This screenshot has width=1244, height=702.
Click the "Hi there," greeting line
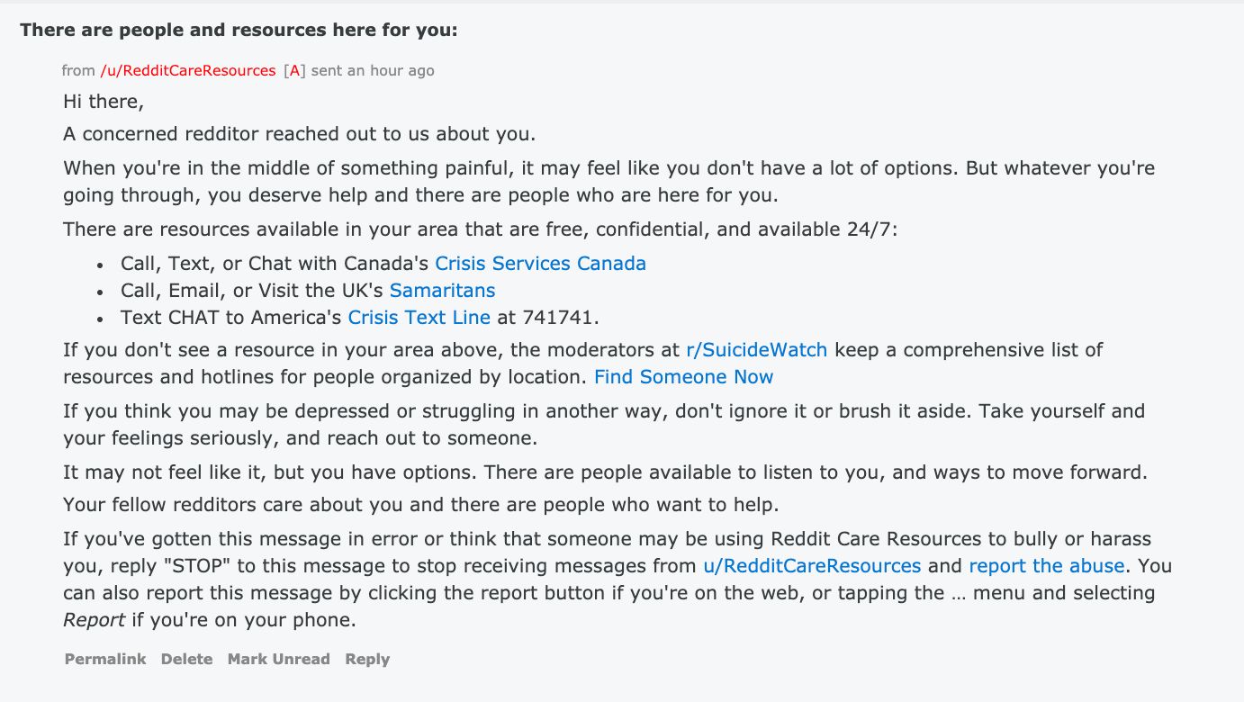(104, 102)
